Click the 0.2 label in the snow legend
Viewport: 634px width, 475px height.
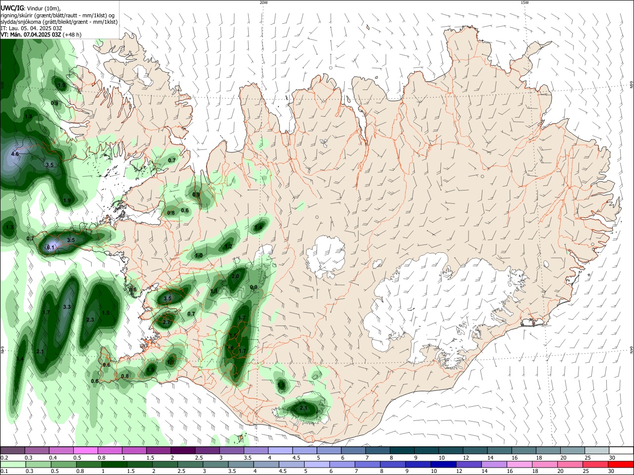click(4, 458)
